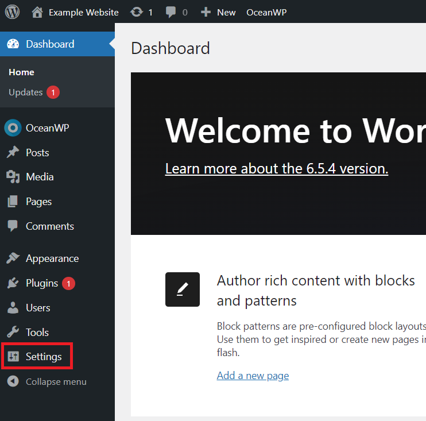
Task: Open the OceanWP sidebar menu
Action: click(48, 128)
